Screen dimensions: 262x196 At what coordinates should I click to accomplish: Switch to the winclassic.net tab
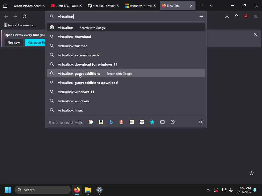(27, 6)
